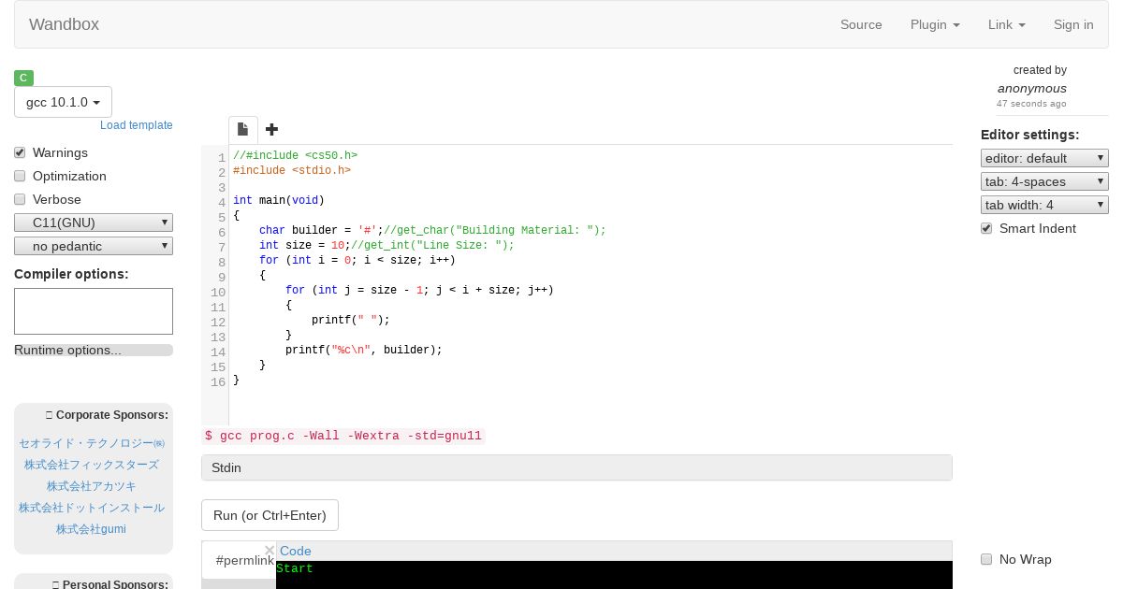This screenshot has height=589, width=1123.
Task: Click the C language badge
Action: pyautogui.click(x=23, y=78)
